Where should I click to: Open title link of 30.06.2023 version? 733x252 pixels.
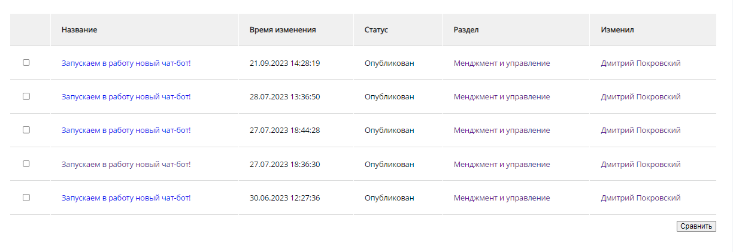point(126,198)
